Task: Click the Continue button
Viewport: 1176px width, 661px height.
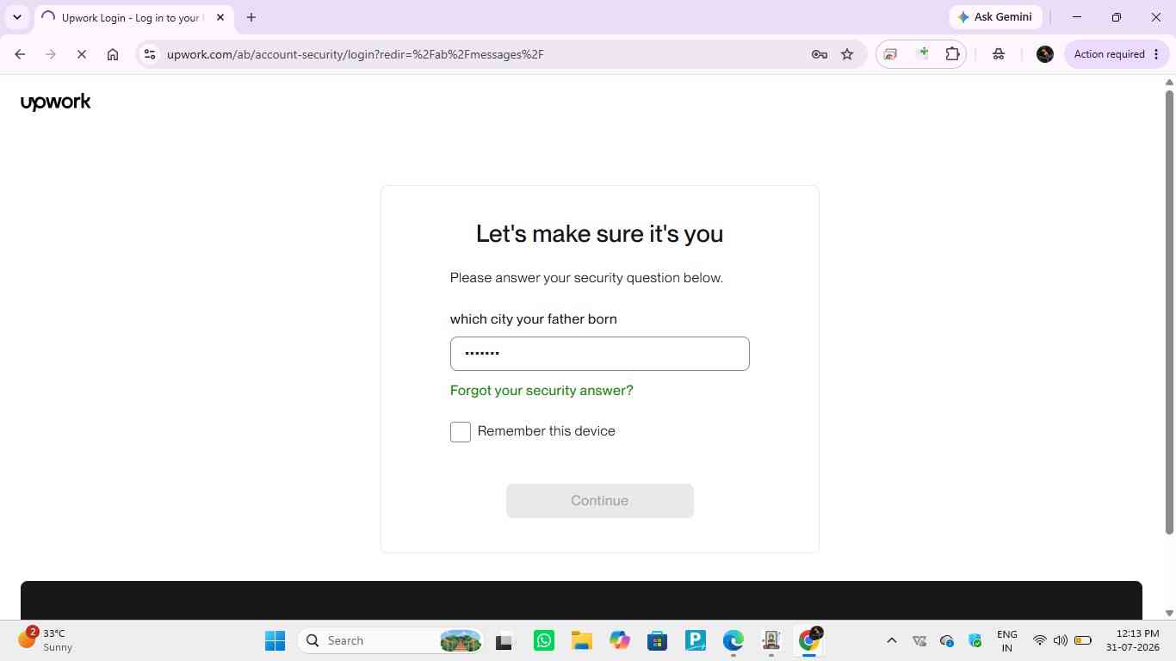Action: pos(600,501)
